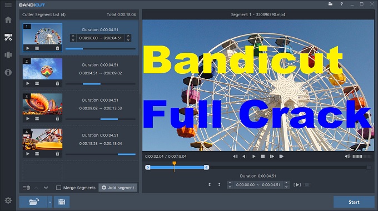Go to Home in sidebar
The height and width of the screenshot is (211, 378).
coord(8,20)
